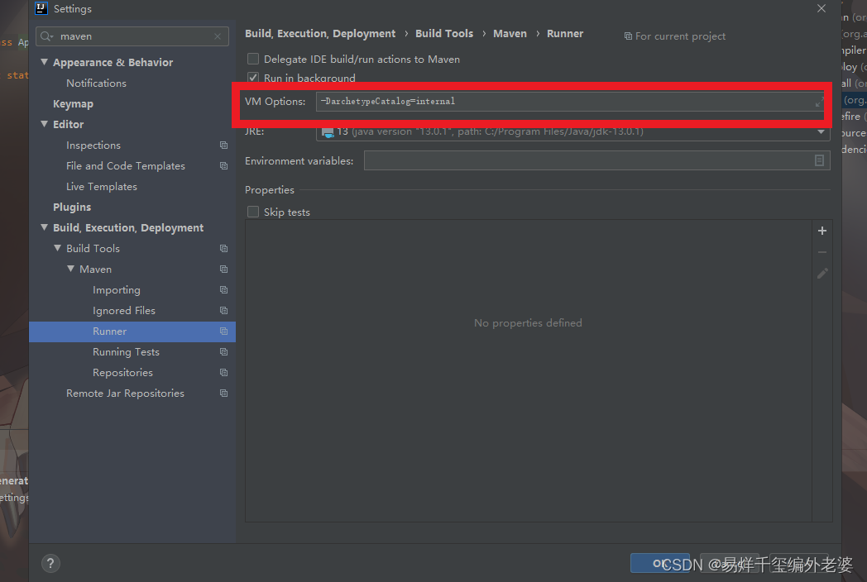Open the Inspections settings page
The image size is (867, 582).
[93, 145]
